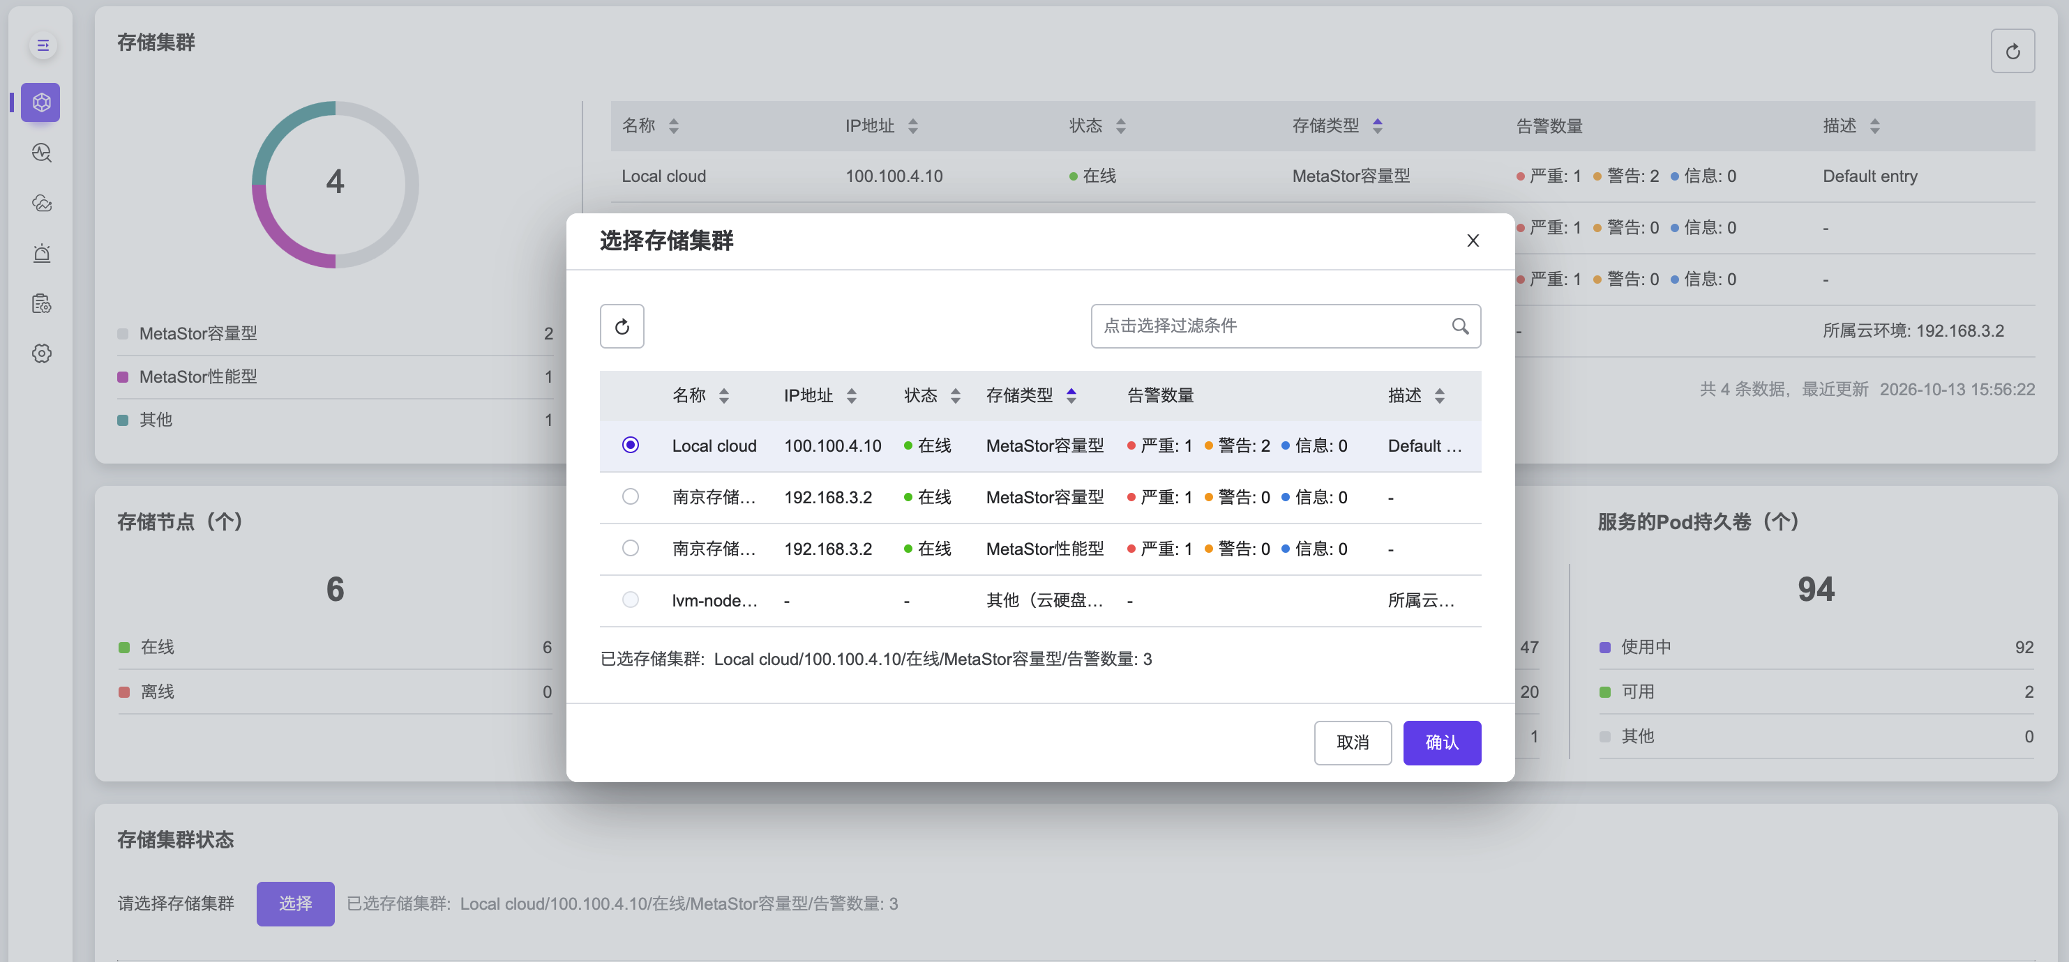Select the 南京存储 MetaStor性能型 radio button
The width and height of the screenshot is (2069, 962).
[x=631, y=548]
